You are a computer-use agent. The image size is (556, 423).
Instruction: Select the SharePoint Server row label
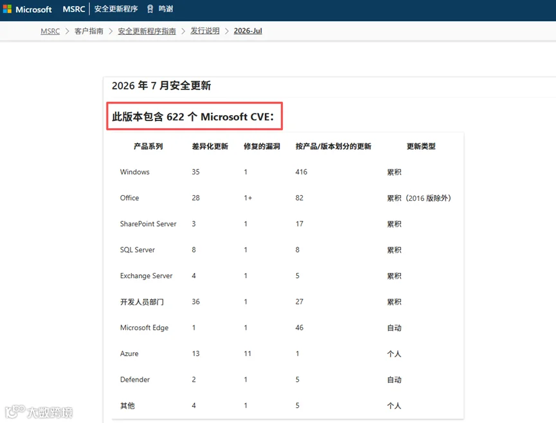(148, 224)
